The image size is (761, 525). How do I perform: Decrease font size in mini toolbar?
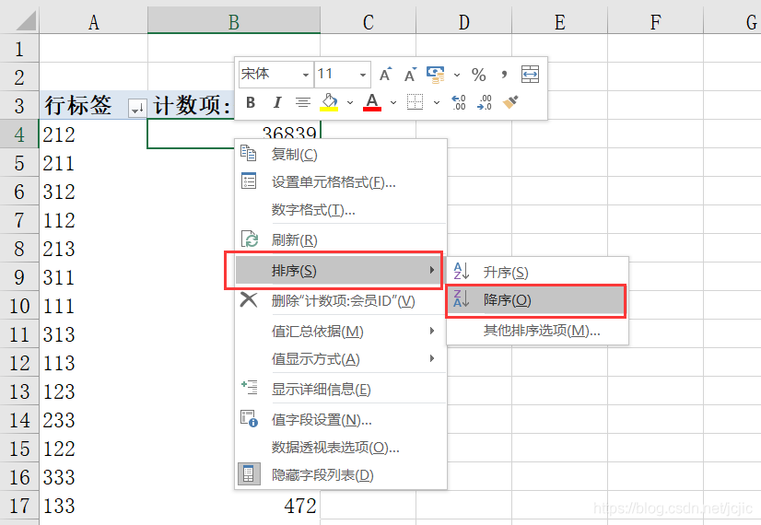pyautogui.click(x=410, y=75)
